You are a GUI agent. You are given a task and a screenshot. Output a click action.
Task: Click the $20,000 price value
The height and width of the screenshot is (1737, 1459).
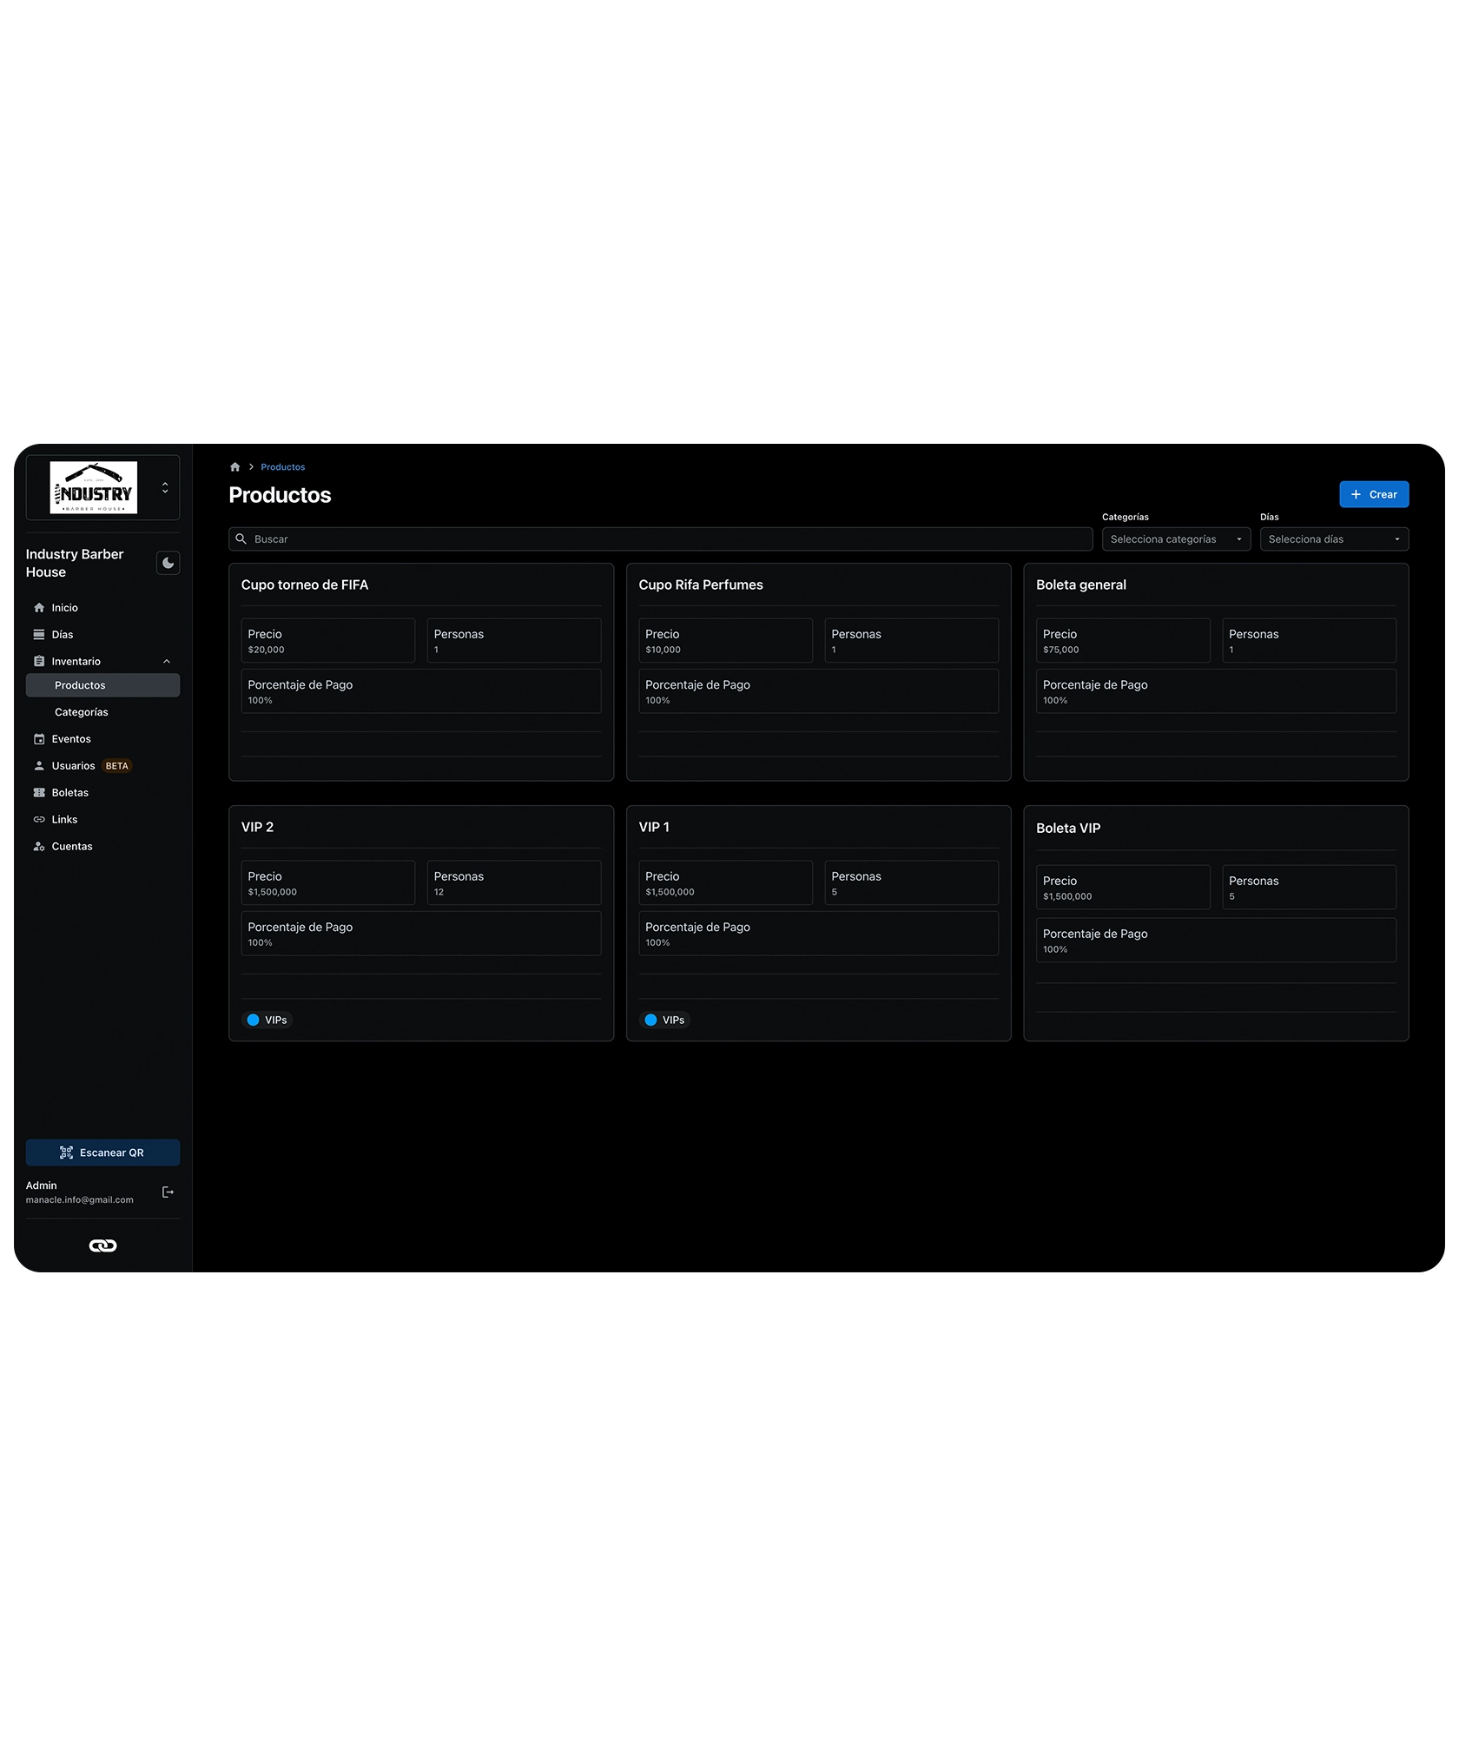click(267, 650)
